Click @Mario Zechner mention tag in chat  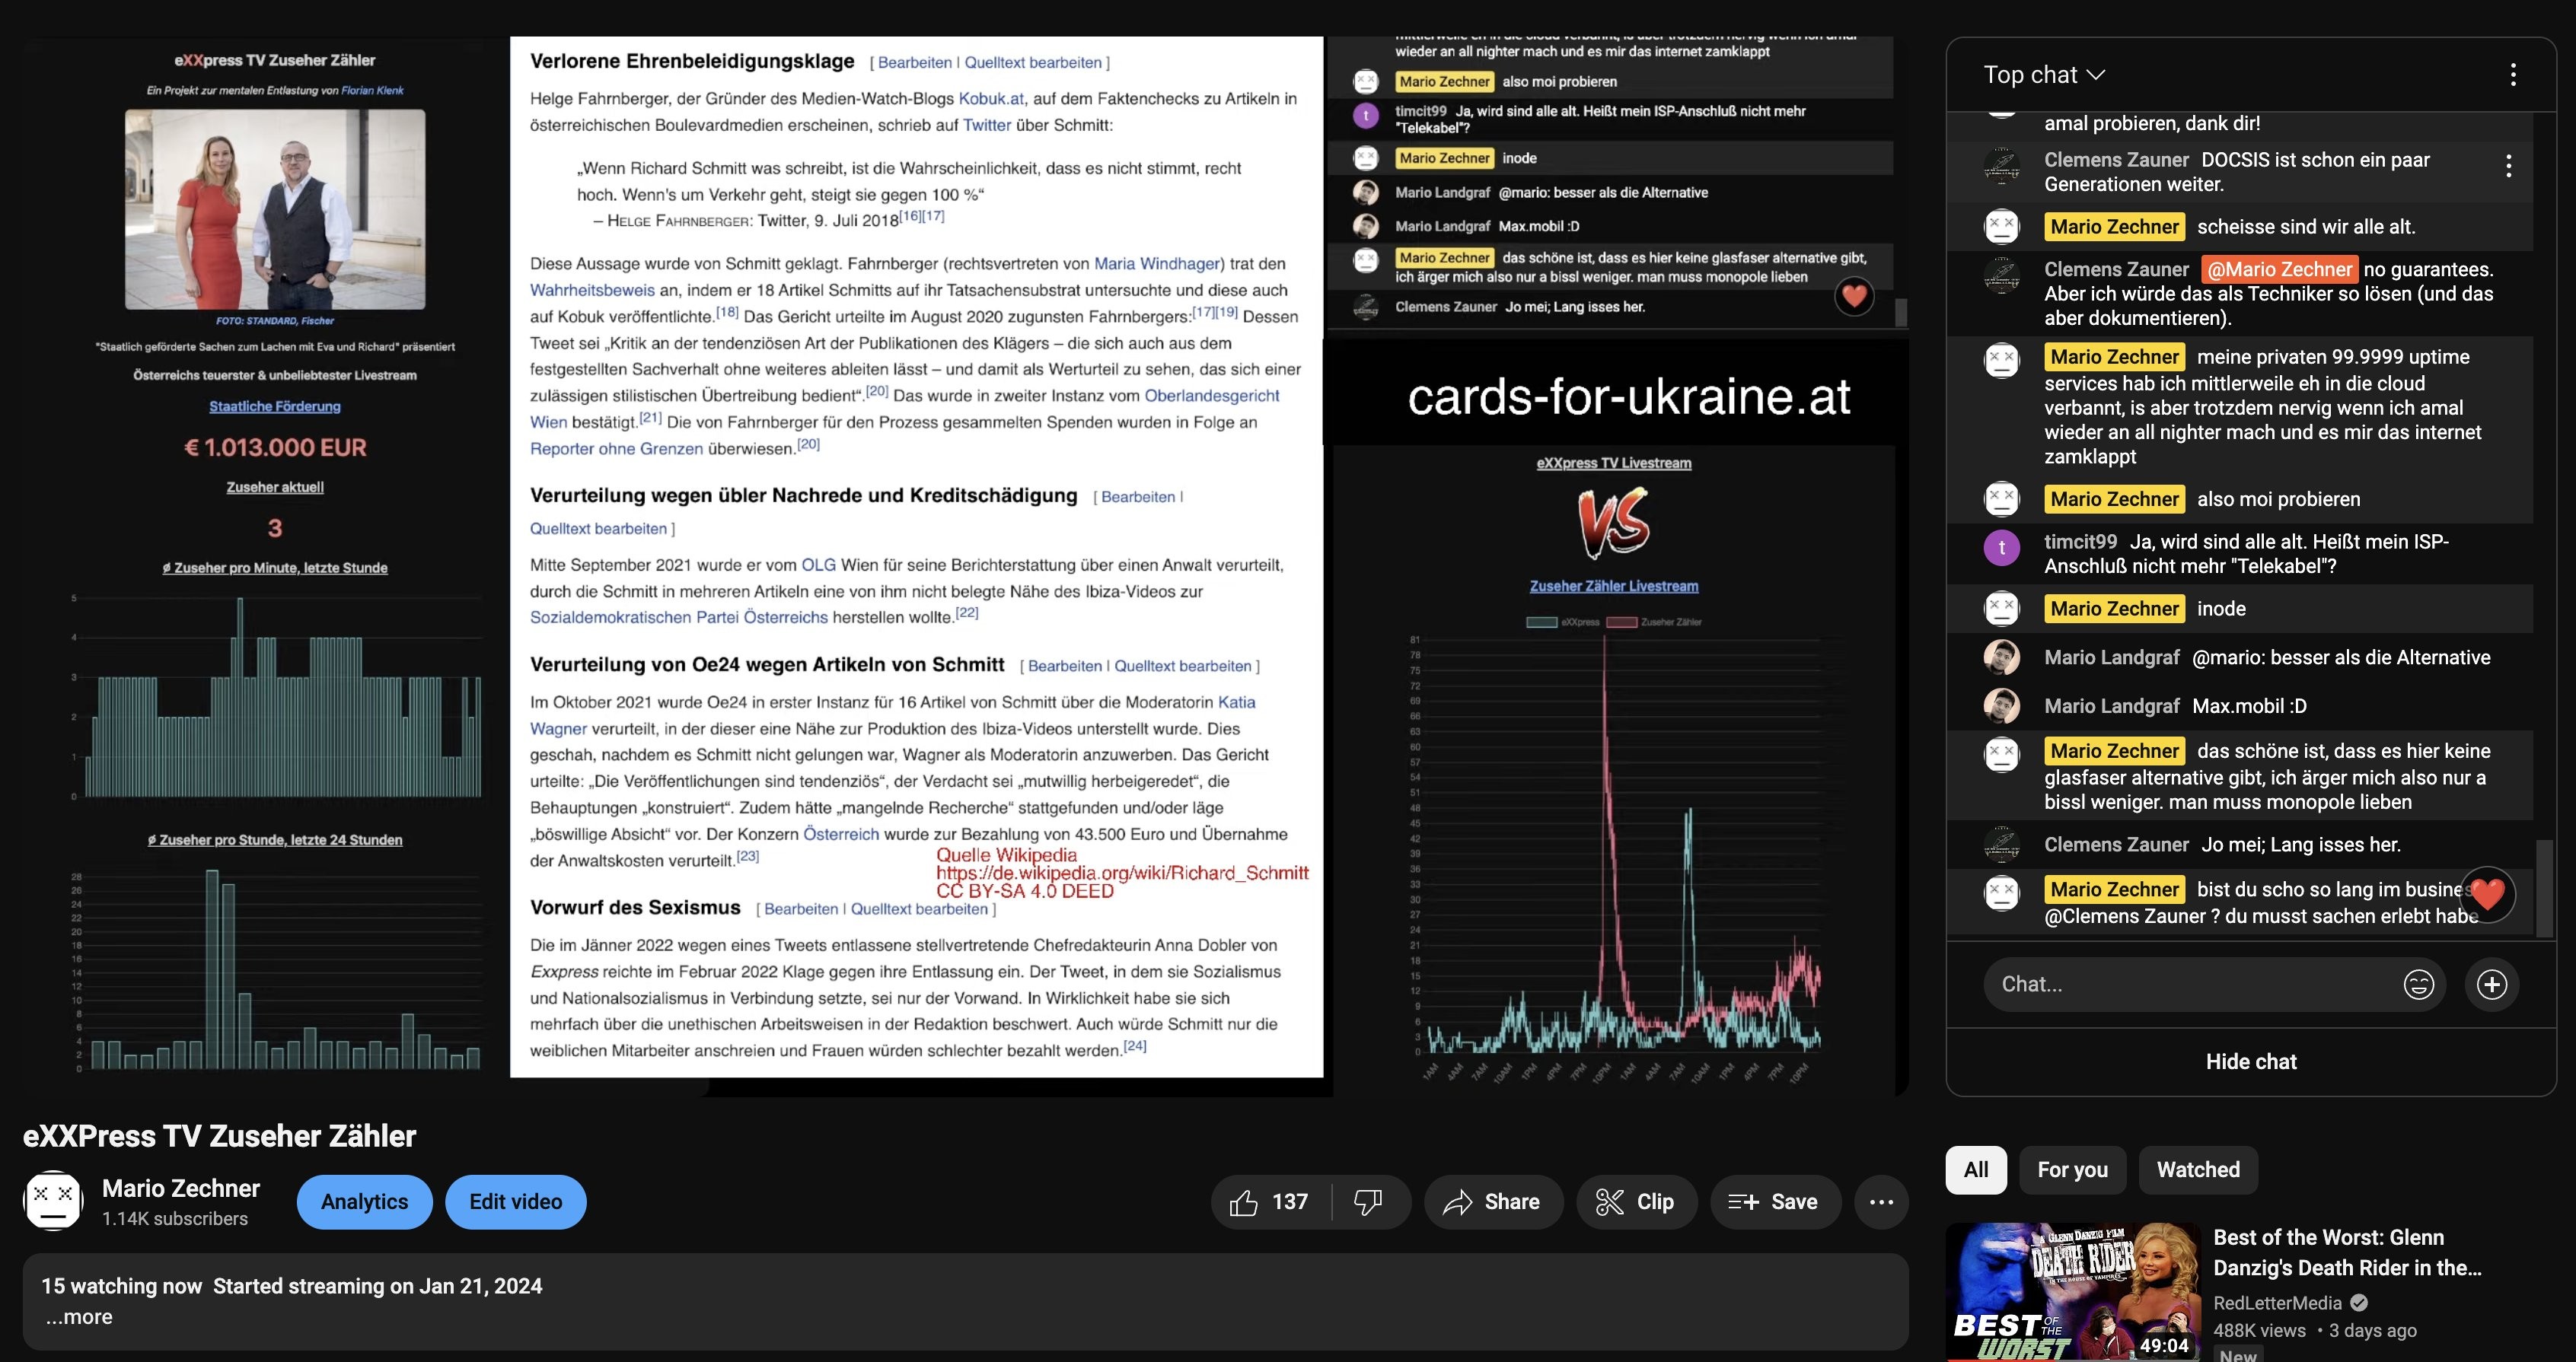(2279, 270)
